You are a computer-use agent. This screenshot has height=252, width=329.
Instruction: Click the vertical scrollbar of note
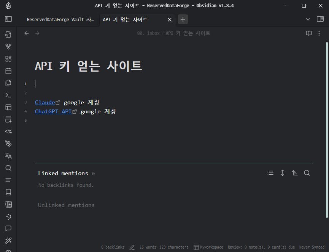coord(327,130)
